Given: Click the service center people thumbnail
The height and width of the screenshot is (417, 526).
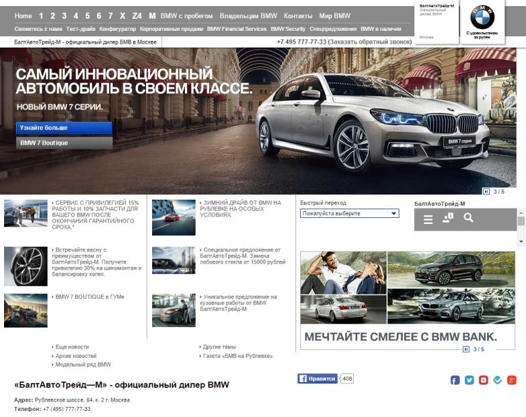Looking at the screenshot, I should click(26, 213).
